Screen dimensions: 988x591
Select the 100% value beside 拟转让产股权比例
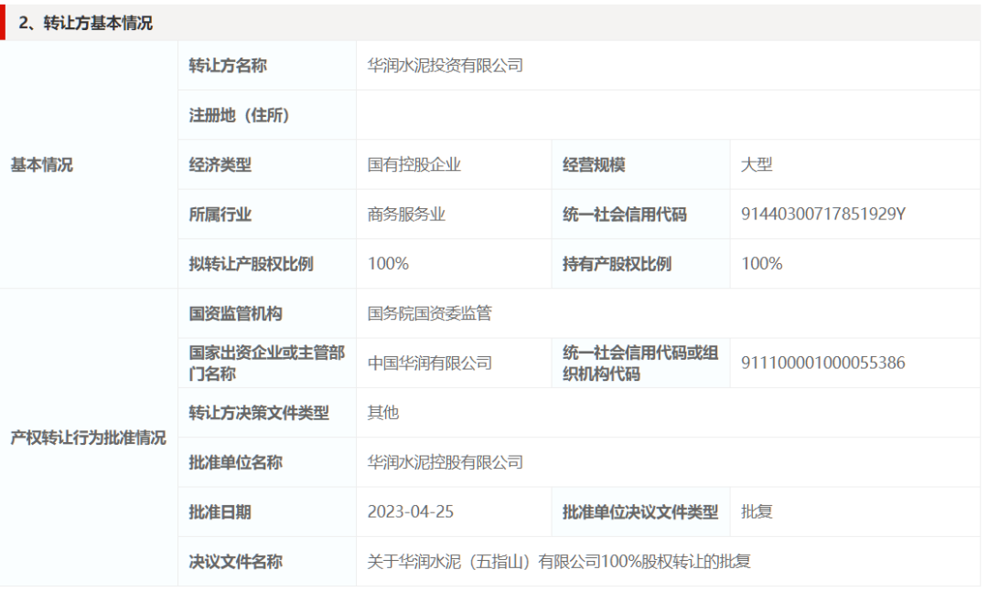pos(388,264)
